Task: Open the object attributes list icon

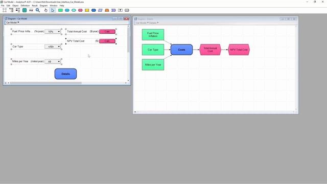Action: pos(18,10)
